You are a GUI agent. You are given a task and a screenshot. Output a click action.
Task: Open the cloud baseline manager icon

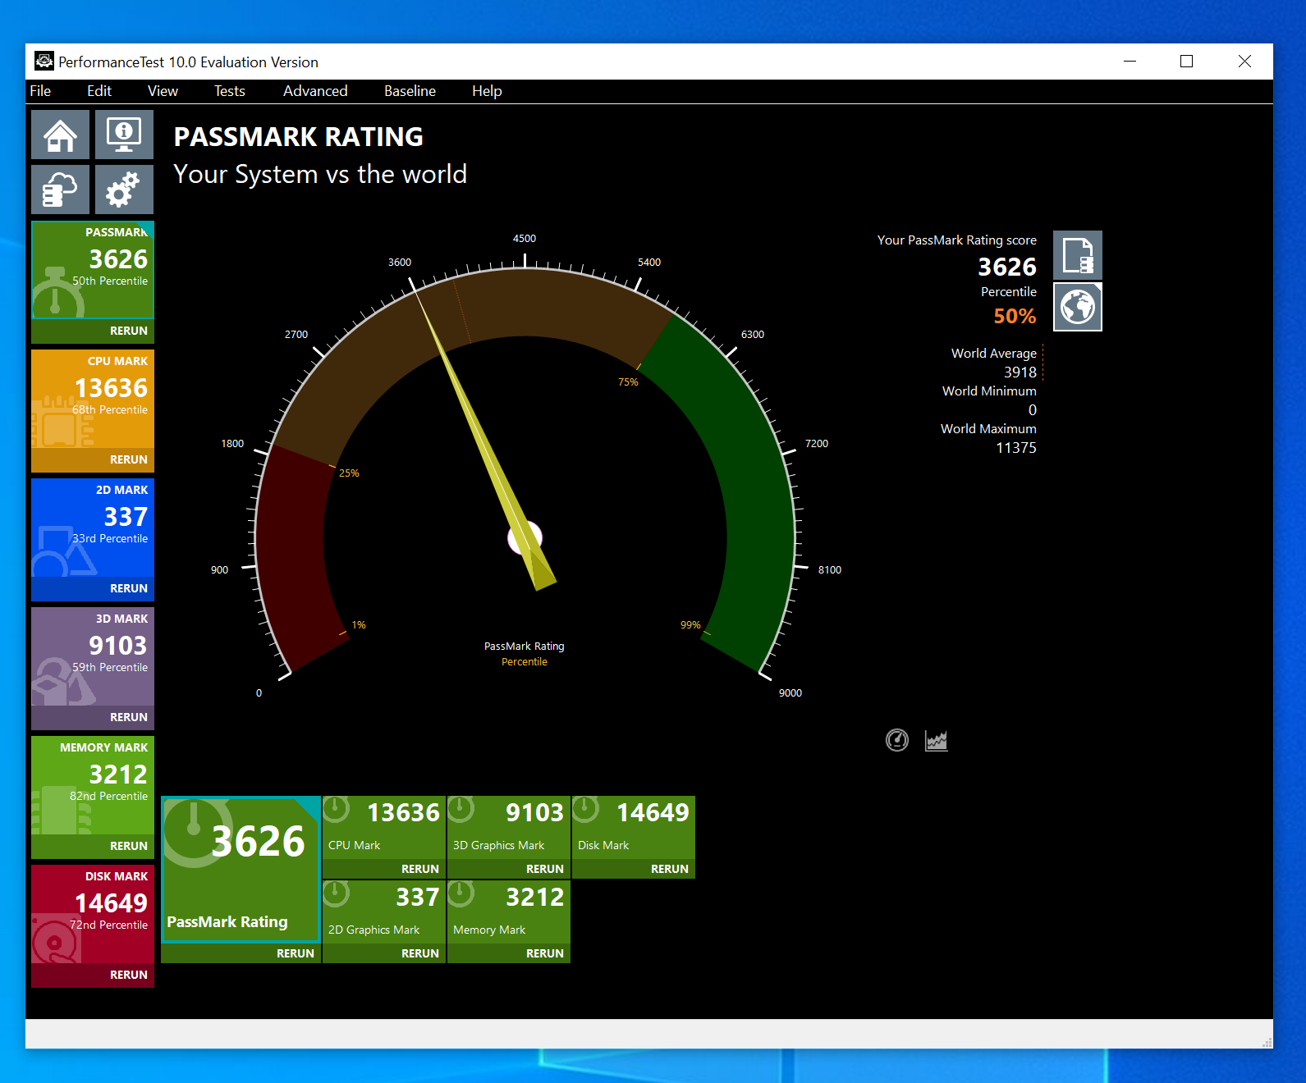coord(60,190)
